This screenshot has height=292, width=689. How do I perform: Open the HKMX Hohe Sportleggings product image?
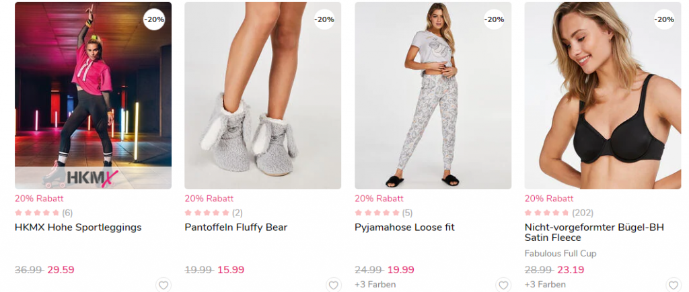[x=93, y=95]
